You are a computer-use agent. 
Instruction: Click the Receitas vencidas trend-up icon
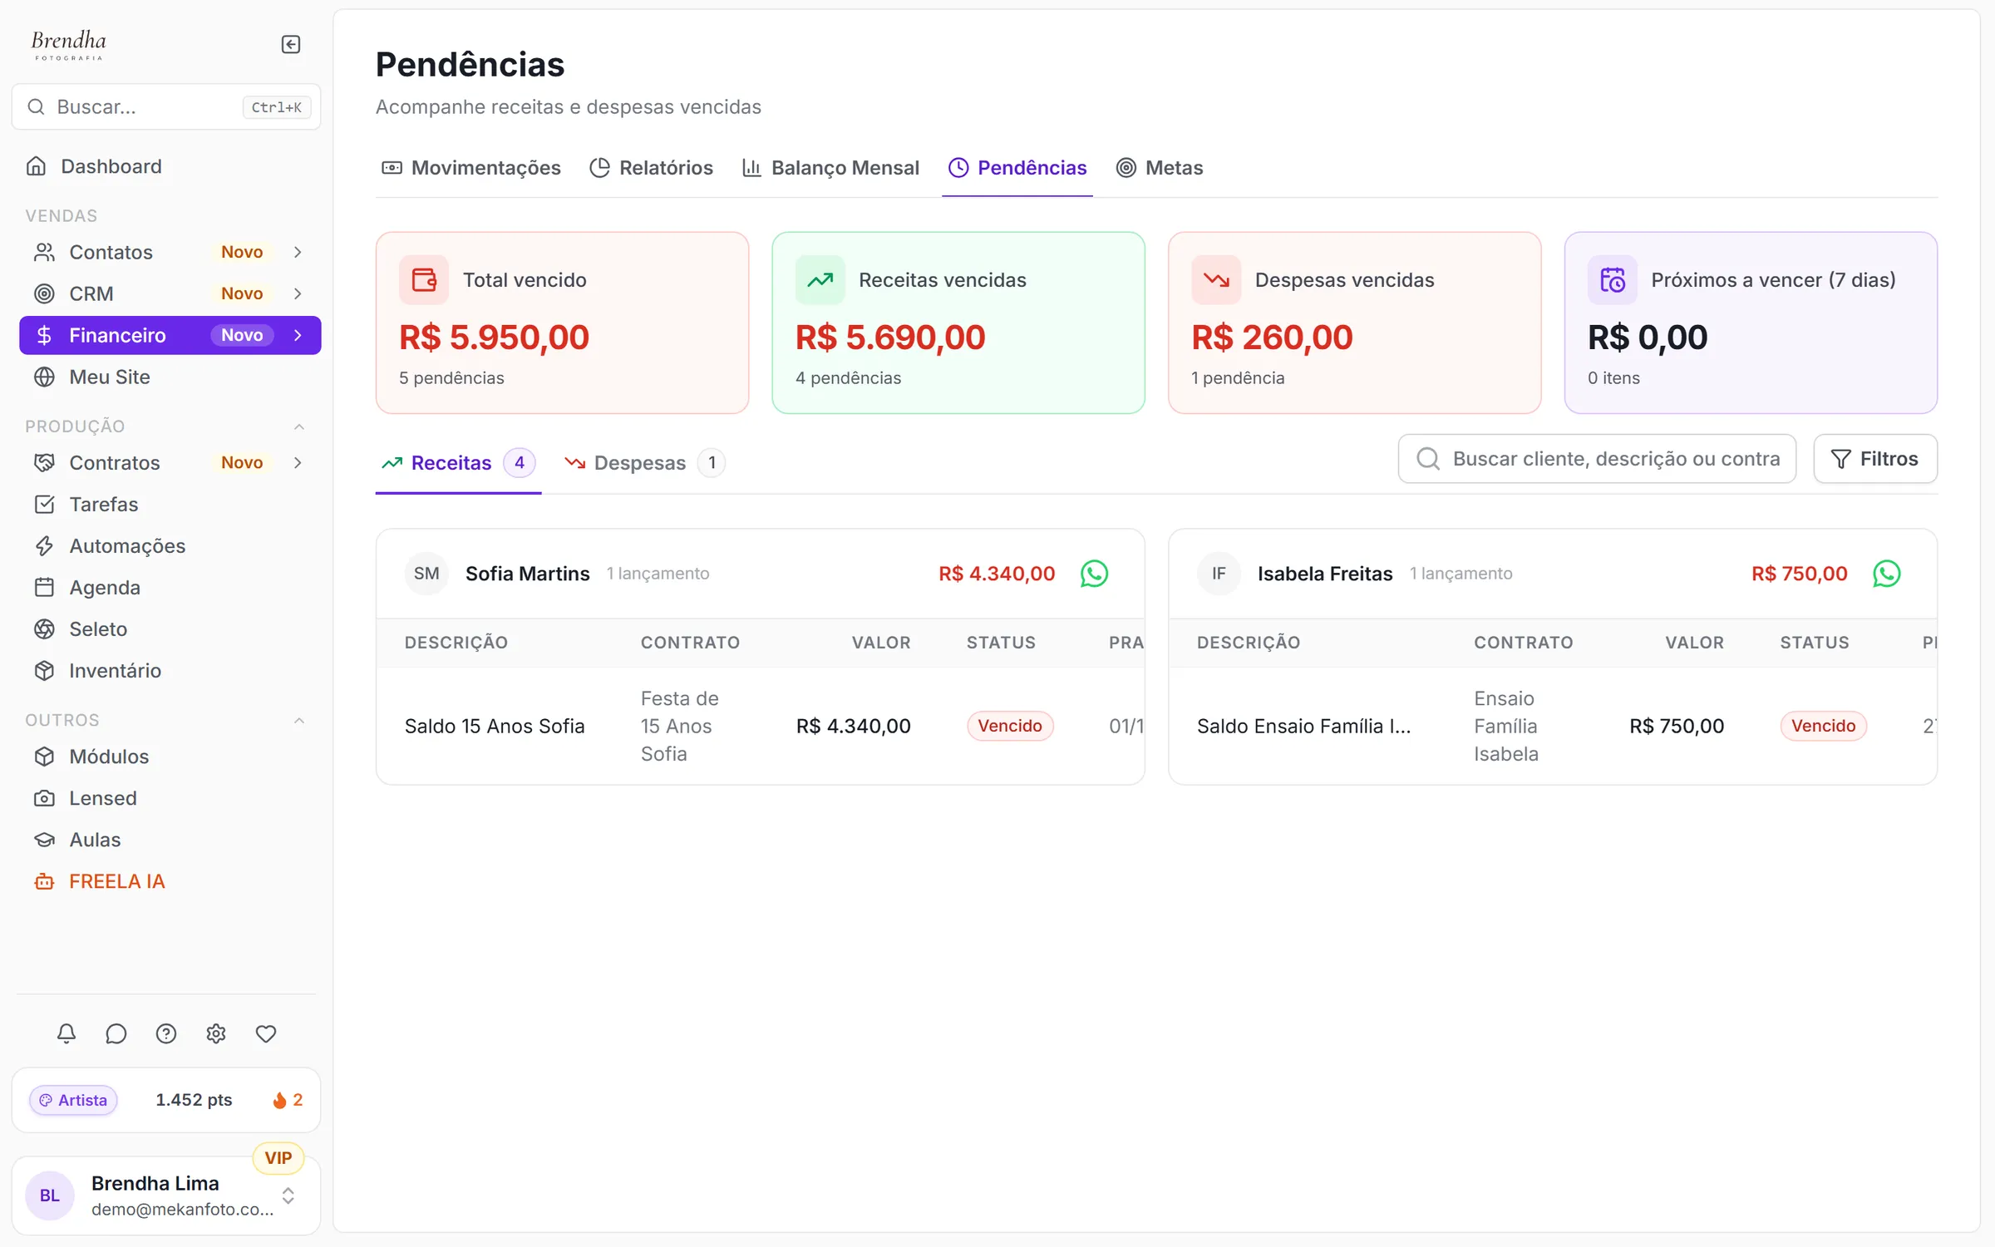(x=820, y=280)
